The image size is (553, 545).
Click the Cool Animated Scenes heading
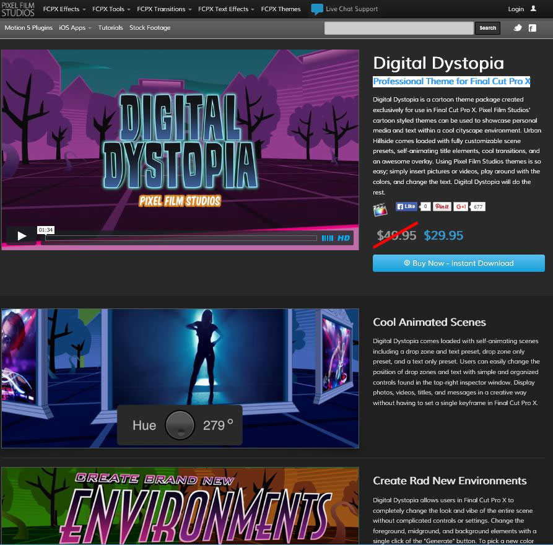click(x=429, y=322)
